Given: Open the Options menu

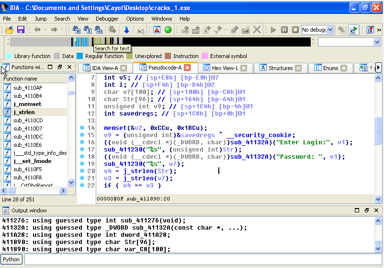Looking at the screenshot, I should pos(135,19).
